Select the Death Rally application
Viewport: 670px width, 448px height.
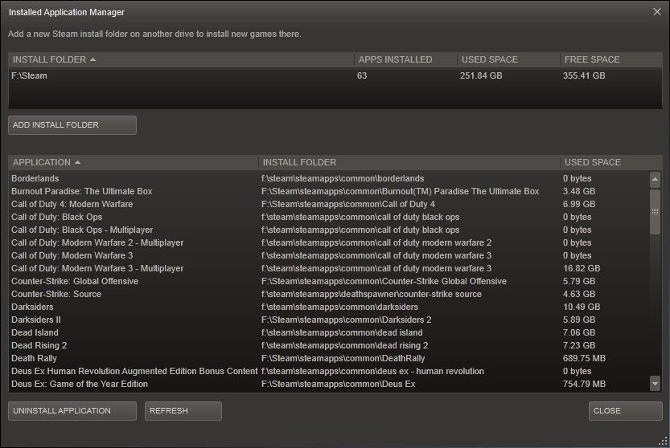coord(329,358)
